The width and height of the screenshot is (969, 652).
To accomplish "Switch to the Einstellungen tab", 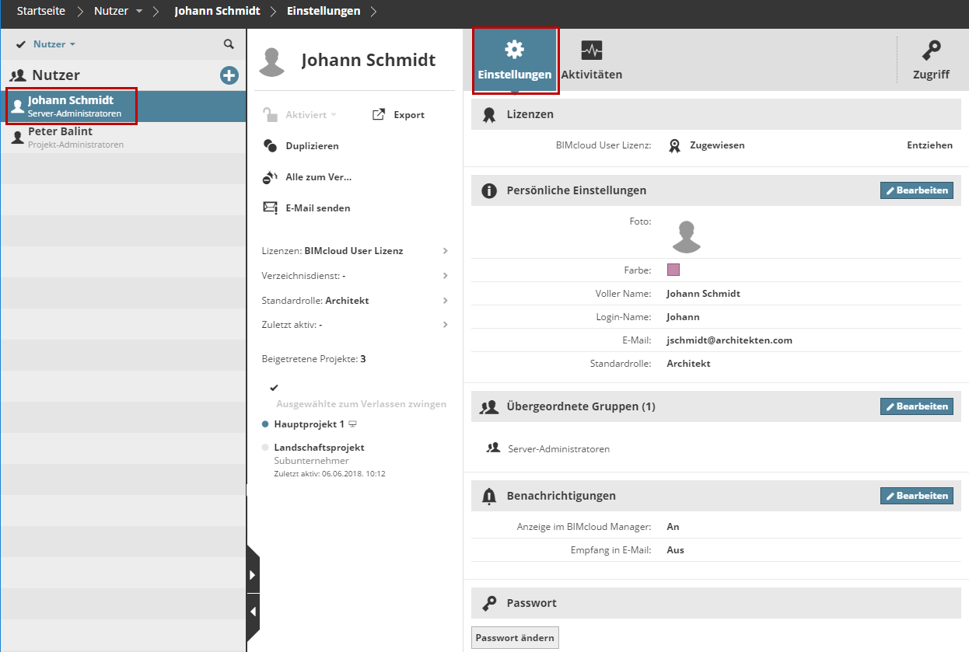I will [515, 60].
